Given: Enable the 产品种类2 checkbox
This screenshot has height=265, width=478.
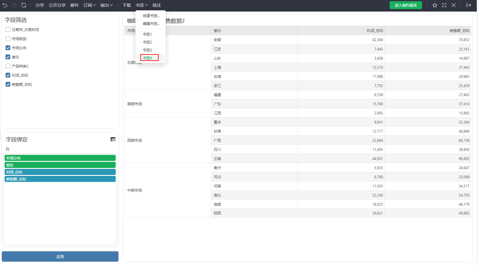Looking at the screenshot, I should (x=8, y=66).
